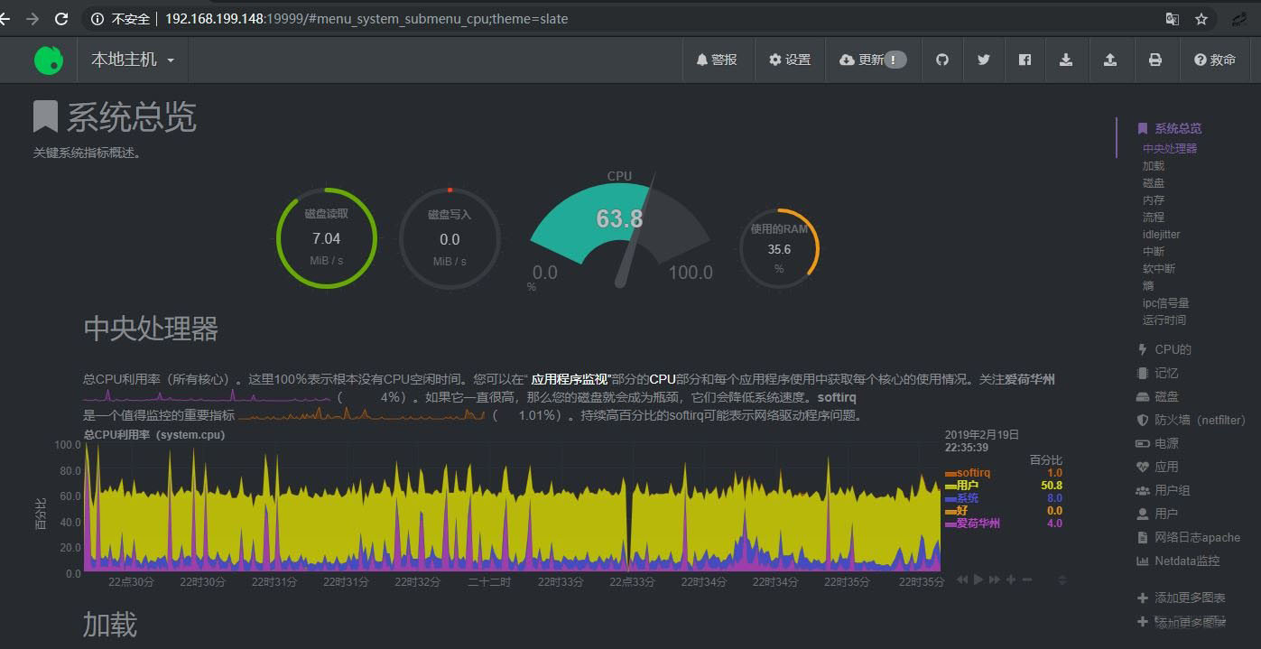Reload the browser page
Screen dimensions: 1261x649
[61, 18]
